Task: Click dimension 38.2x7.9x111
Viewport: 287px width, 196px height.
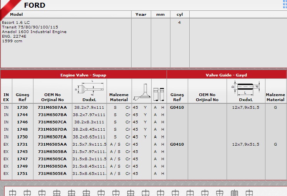Action: [89, 108]
